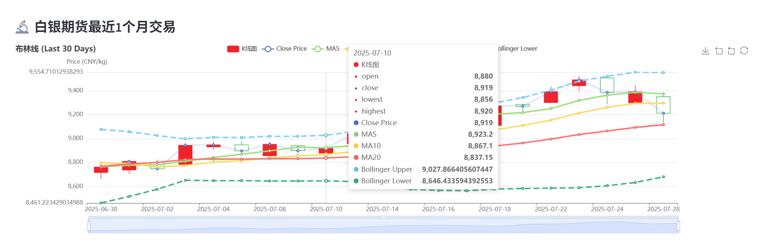Click the tooltip open value 8,880

(483, 76)
